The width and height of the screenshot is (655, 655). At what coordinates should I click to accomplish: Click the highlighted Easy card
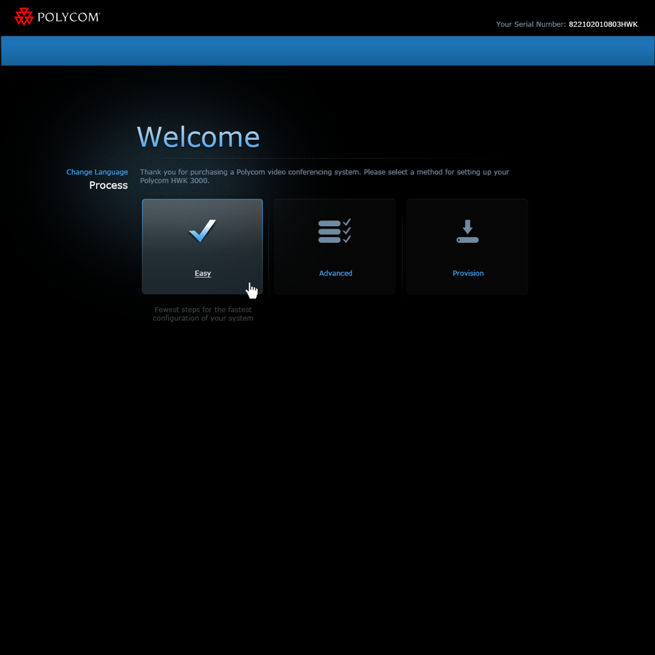click(202, 247)
